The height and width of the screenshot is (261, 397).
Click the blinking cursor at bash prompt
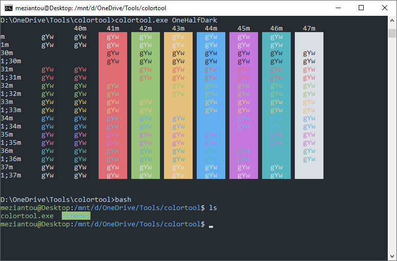[x=211, y=225]
